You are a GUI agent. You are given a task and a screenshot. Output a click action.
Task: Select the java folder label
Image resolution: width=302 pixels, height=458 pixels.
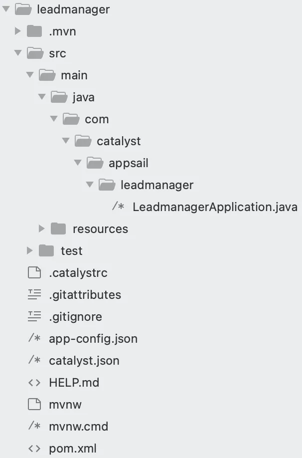(83, 97)
